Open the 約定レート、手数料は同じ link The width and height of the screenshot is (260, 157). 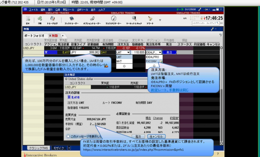click(170, 90)
